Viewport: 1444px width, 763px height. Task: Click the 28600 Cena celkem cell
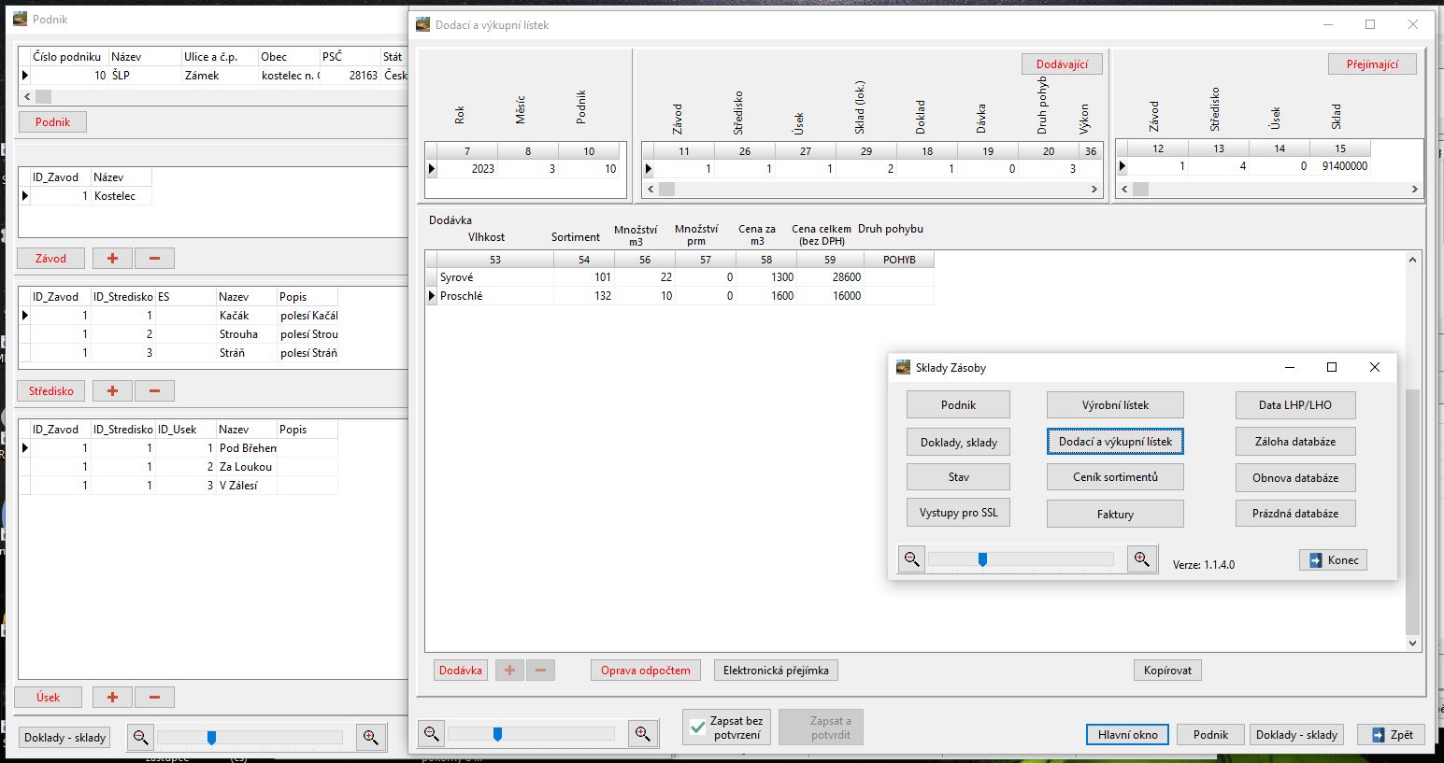tap(830, 277)
